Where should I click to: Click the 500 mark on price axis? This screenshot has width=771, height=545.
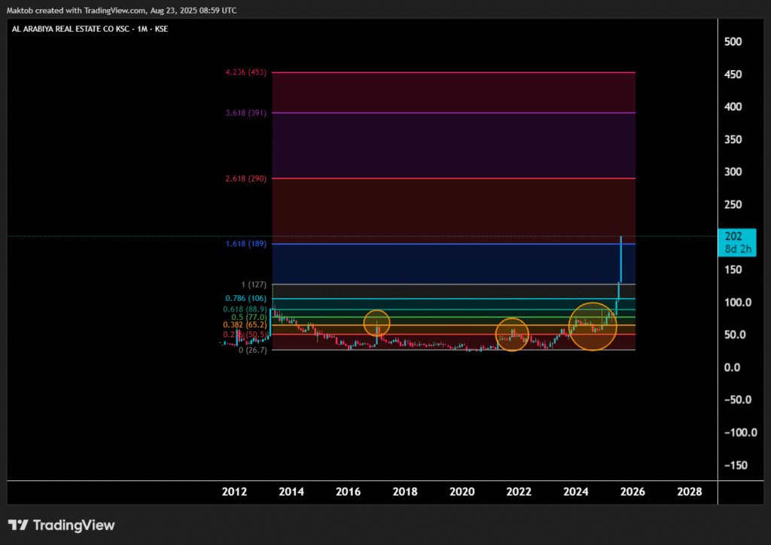pyautogui.click(x=734, y=41)
